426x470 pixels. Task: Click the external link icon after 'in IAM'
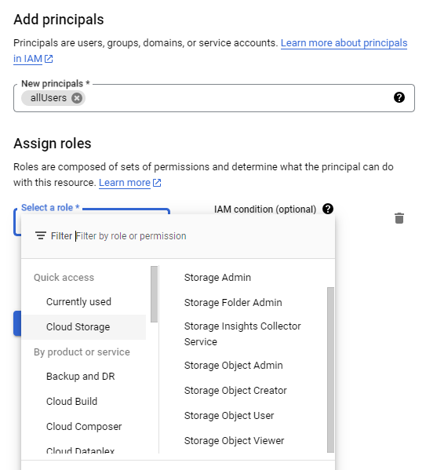49,59
